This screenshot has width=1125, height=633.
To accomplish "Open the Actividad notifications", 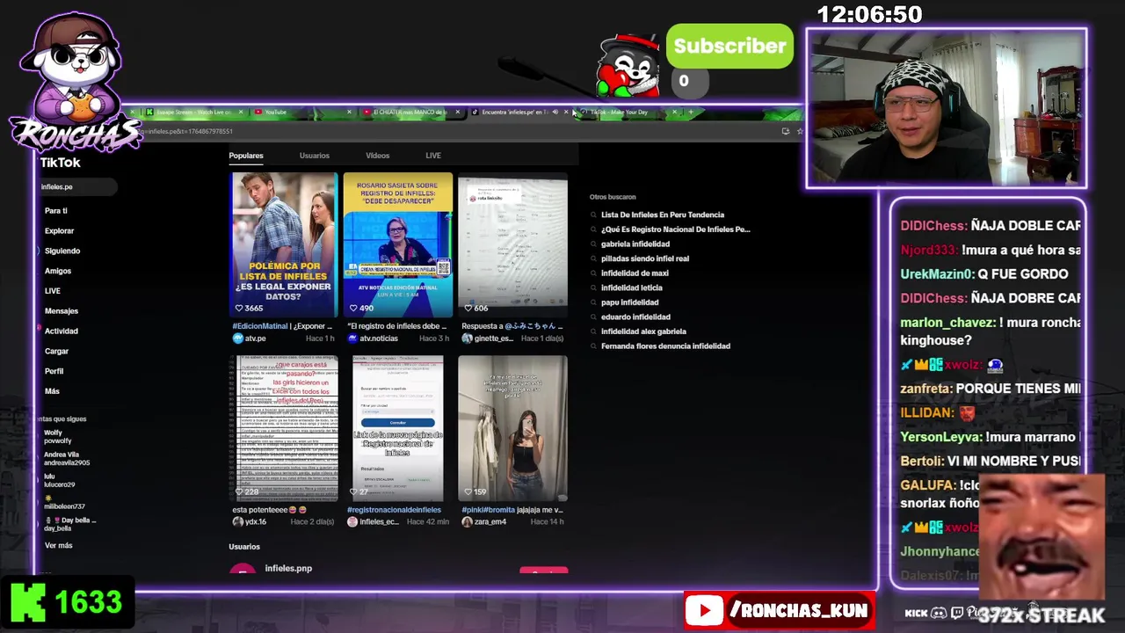I will click(x=62, y=331).
